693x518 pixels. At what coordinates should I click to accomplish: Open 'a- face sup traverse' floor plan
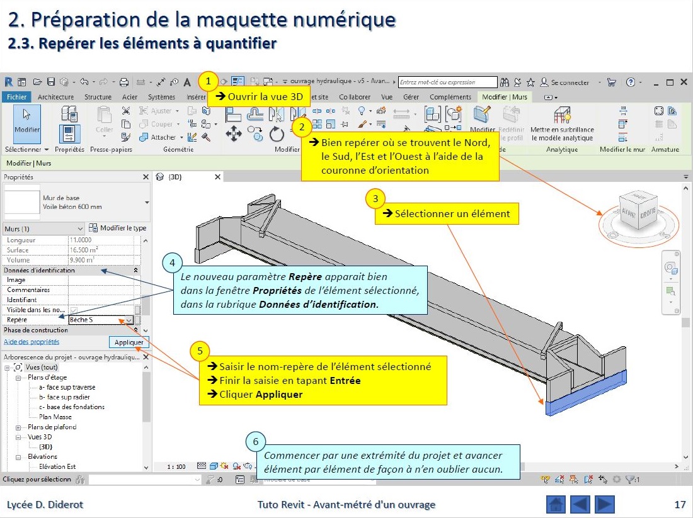point(67,387)
